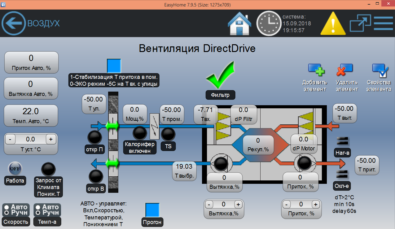
Task: Decrease Приток, % with minus button
Action: point(287,205)
